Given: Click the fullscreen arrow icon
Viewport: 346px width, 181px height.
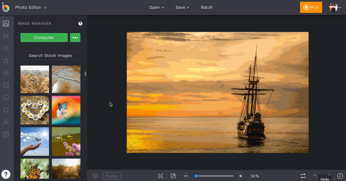Looking at the screenshot, I should click(173, 176).
